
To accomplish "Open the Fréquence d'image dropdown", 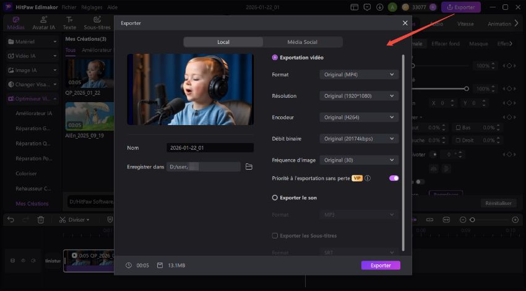I will (x=359, y=160).
